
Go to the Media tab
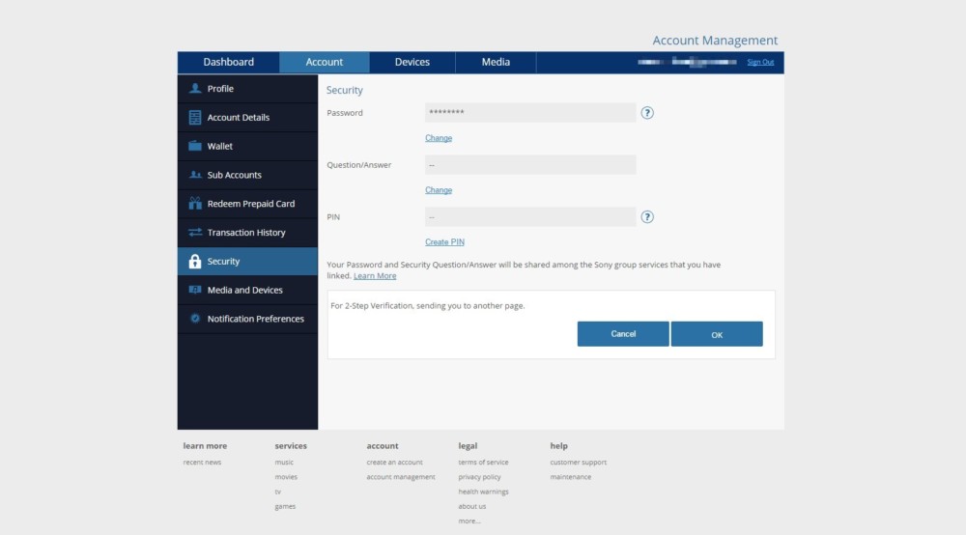click(496, 62)
